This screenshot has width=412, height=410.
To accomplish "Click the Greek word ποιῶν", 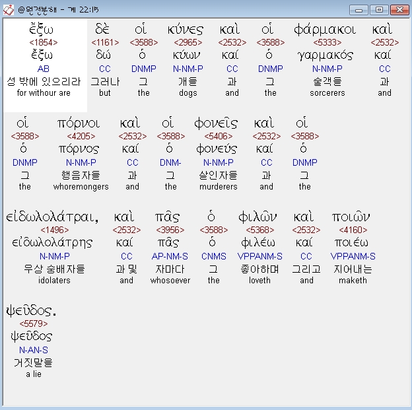I will pos(351,217).
